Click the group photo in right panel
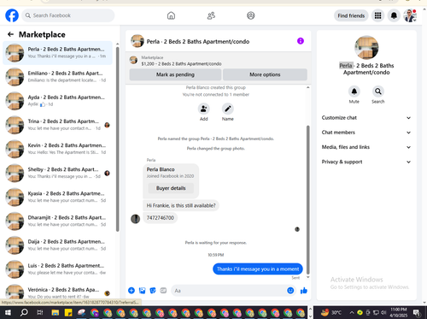This screenshot has height=319, width=427. pos(366,48)
